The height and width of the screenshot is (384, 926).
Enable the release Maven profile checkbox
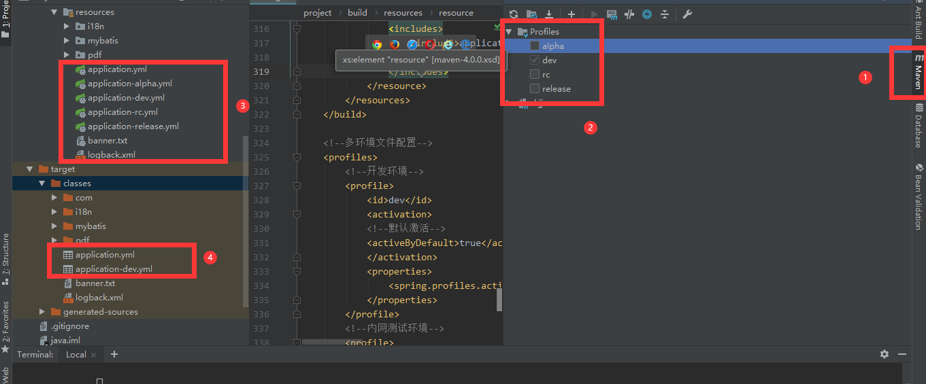point(535,89)
